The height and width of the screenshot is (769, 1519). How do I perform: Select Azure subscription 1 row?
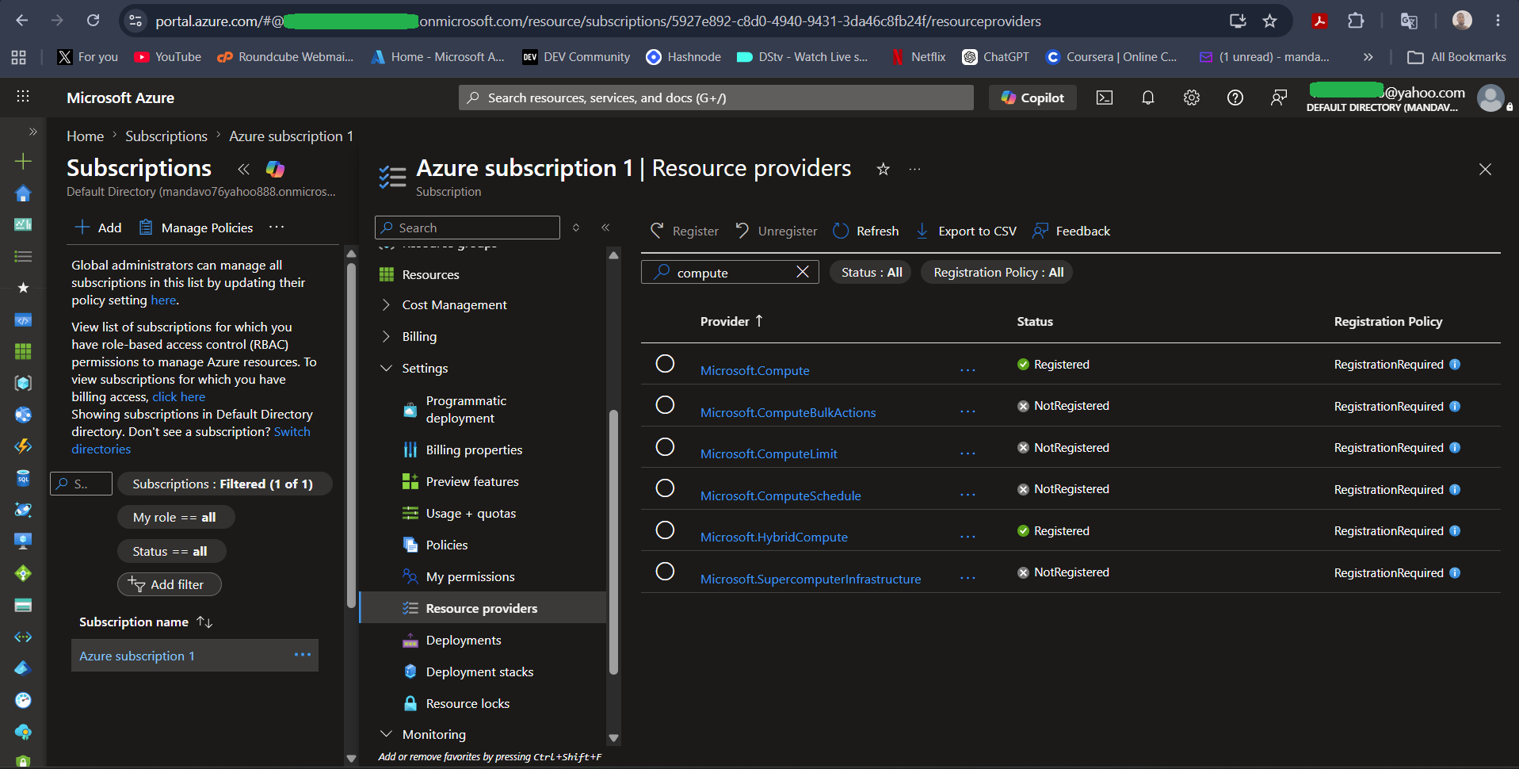(x=195, y=656)
